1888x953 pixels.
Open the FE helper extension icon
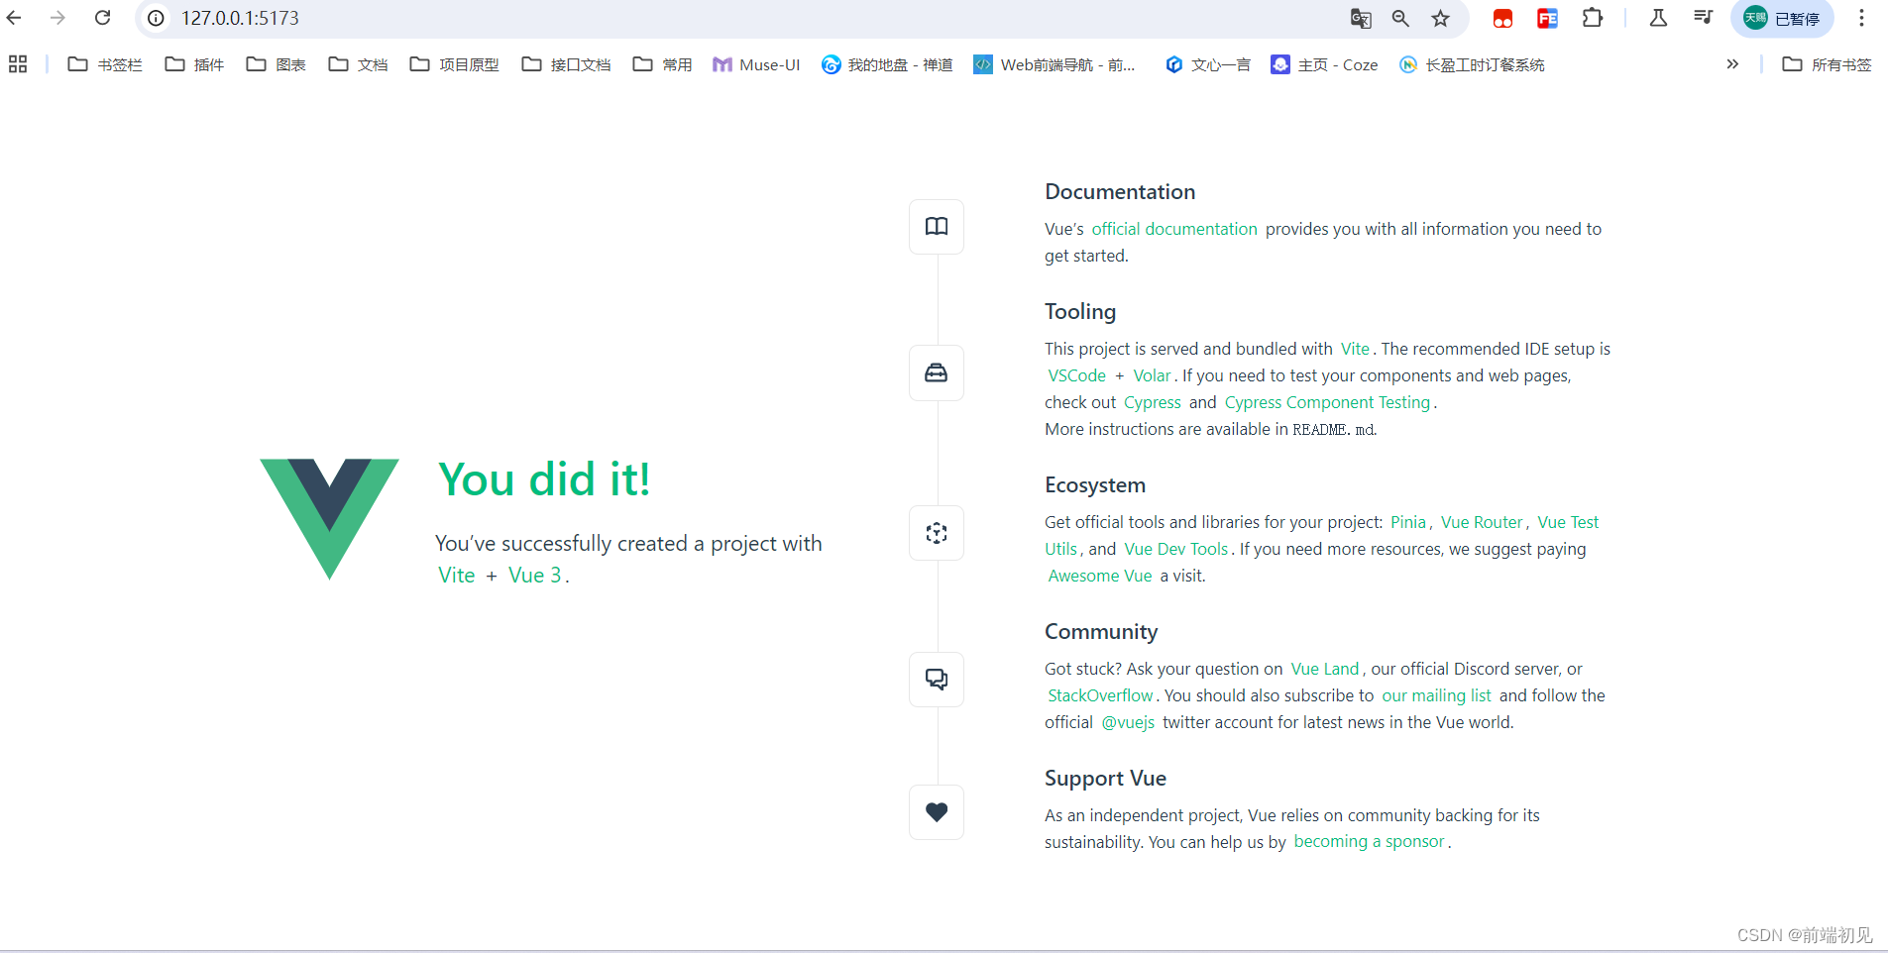[1547, 18]
